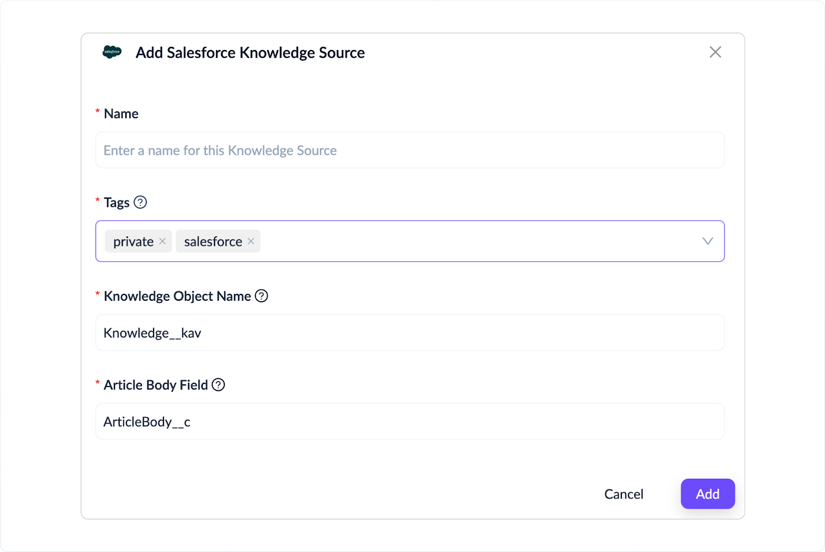This screenshot has width=825, height=552.
Task: Open the Tags help tooltip icon
Action: tap(140, 202)
